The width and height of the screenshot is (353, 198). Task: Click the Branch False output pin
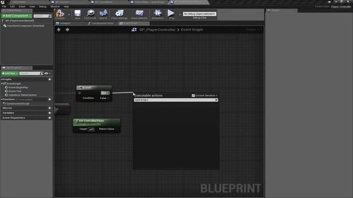[108, 98]
